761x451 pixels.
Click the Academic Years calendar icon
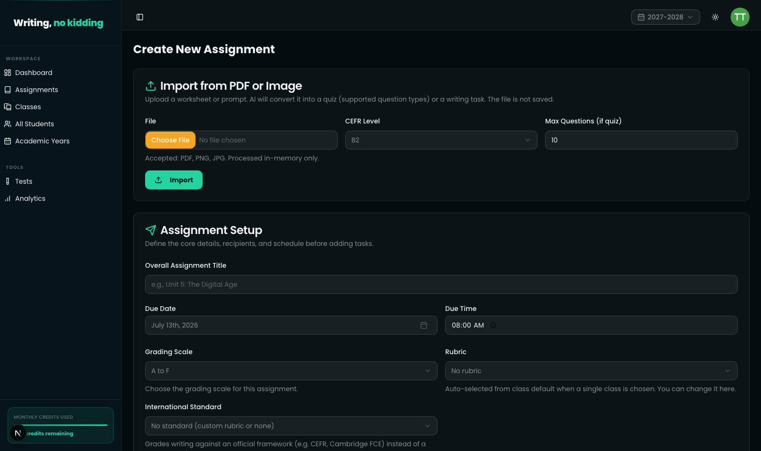(8, 141)
